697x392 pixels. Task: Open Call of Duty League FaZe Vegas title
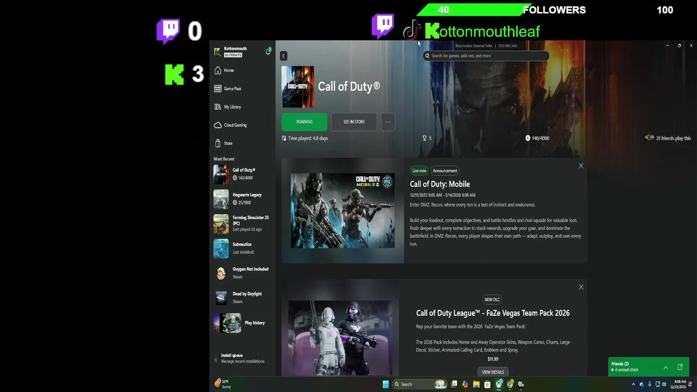[x=493, y=313]
